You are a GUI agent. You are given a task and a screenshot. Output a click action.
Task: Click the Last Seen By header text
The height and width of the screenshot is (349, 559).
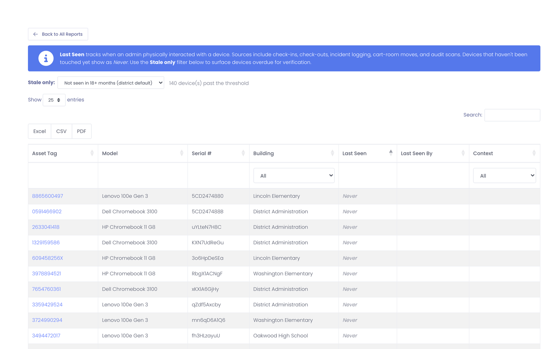click(416, 153)
